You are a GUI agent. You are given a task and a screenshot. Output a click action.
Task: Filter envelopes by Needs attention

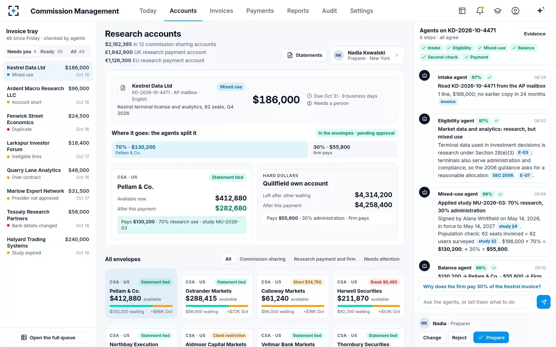pyautogui.click(x=381, y=259)
